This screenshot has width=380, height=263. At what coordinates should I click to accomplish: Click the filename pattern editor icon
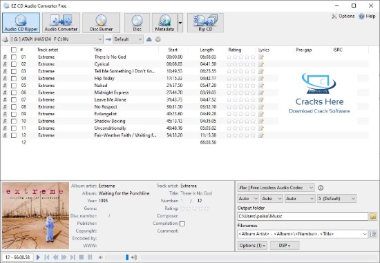(373, 234)
